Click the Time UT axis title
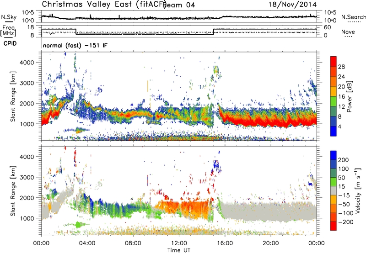The height and width of the screenshot is (253, 366). click(x=179, y=250)
